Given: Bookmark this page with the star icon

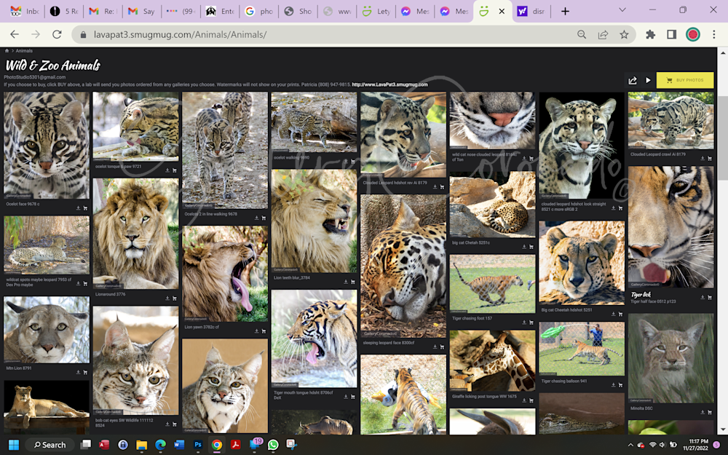Looking at the screenshot, I should pos(624,34).
